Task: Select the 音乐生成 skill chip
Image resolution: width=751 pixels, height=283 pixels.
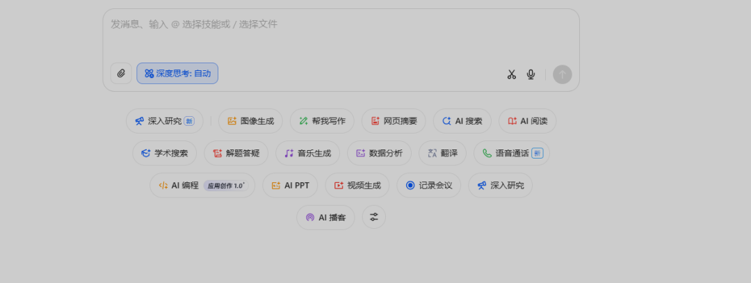Action: pyautogui.click(x=307, y=153)
